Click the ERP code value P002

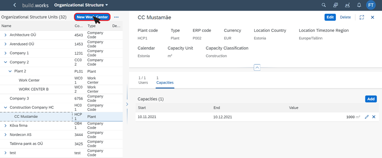point(197,38)
